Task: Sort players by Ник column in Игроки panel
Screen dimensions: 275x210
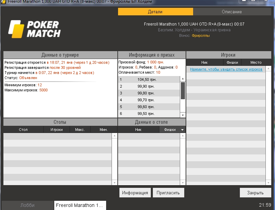Action: pos(204,62)
